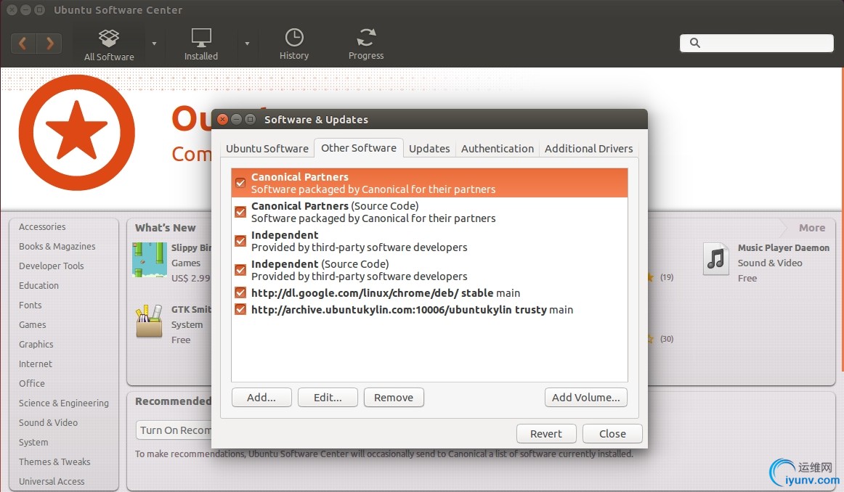Toggle the Independent source checkbox
This screenshot has height=492, width=844.
[240, 241]
